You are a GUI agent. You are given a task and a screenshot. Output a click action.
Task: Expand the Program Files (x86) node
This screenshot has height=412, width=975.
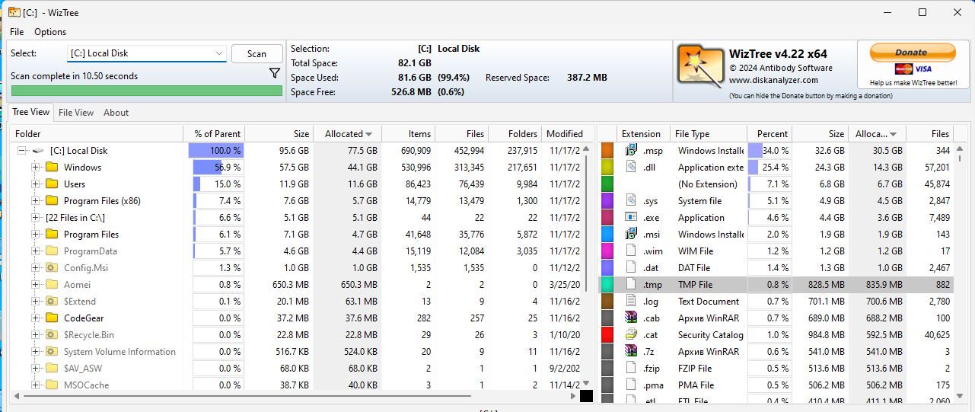coord(36,201)
